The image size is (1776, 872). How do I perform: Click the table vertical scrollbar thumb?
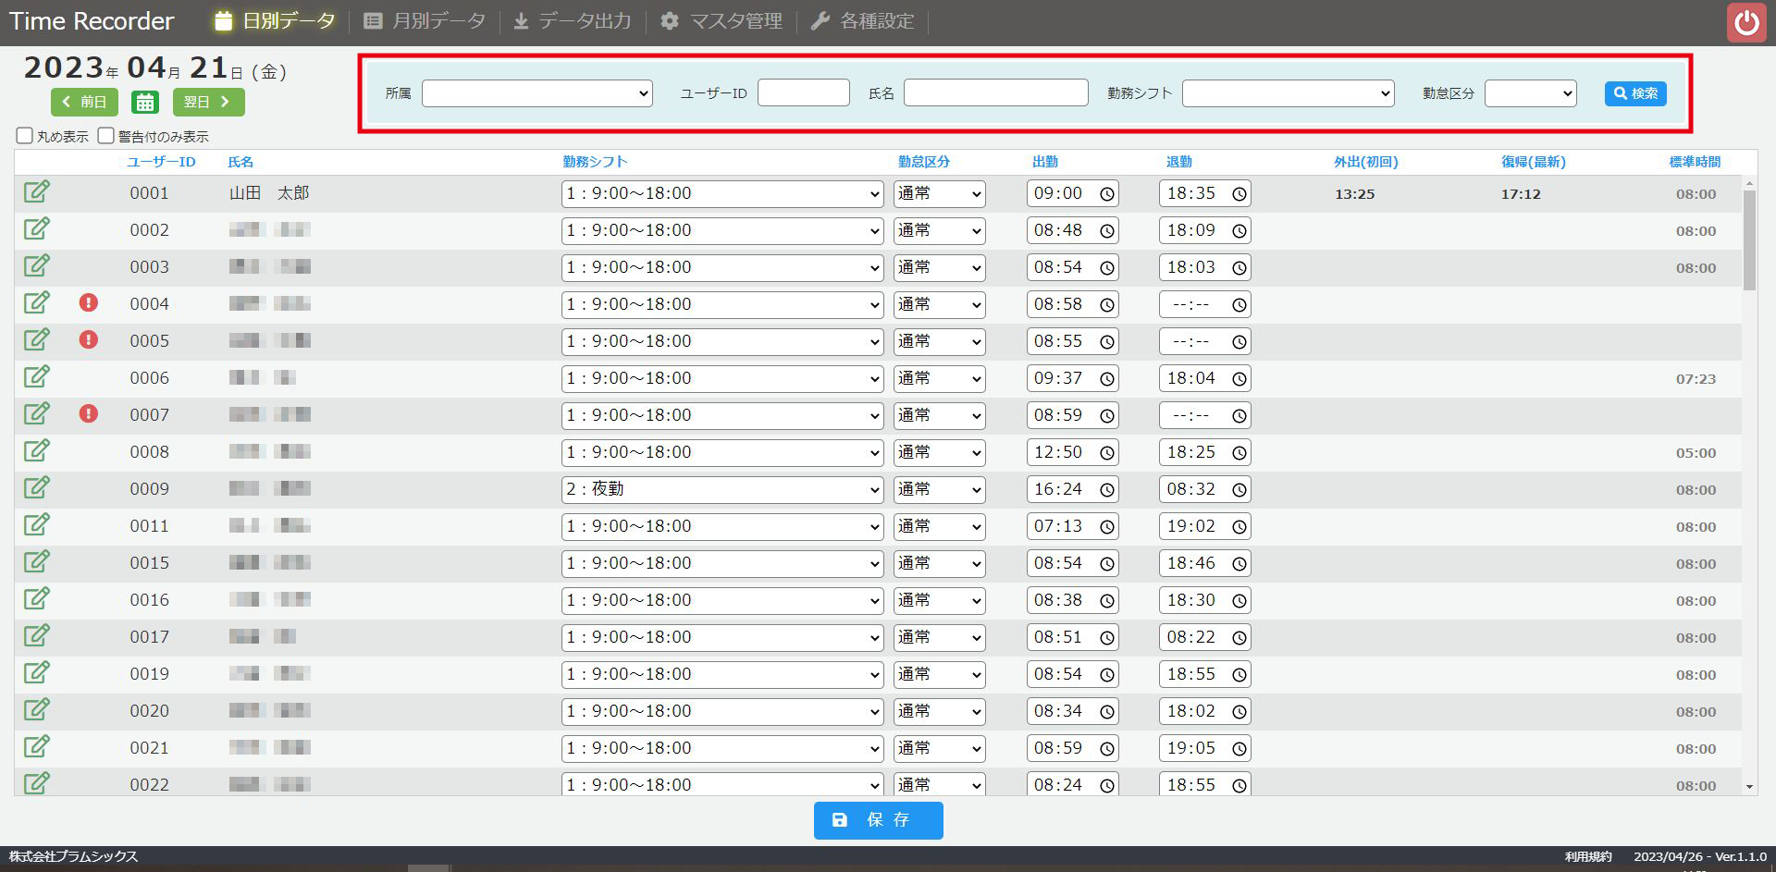point(1749,240)
